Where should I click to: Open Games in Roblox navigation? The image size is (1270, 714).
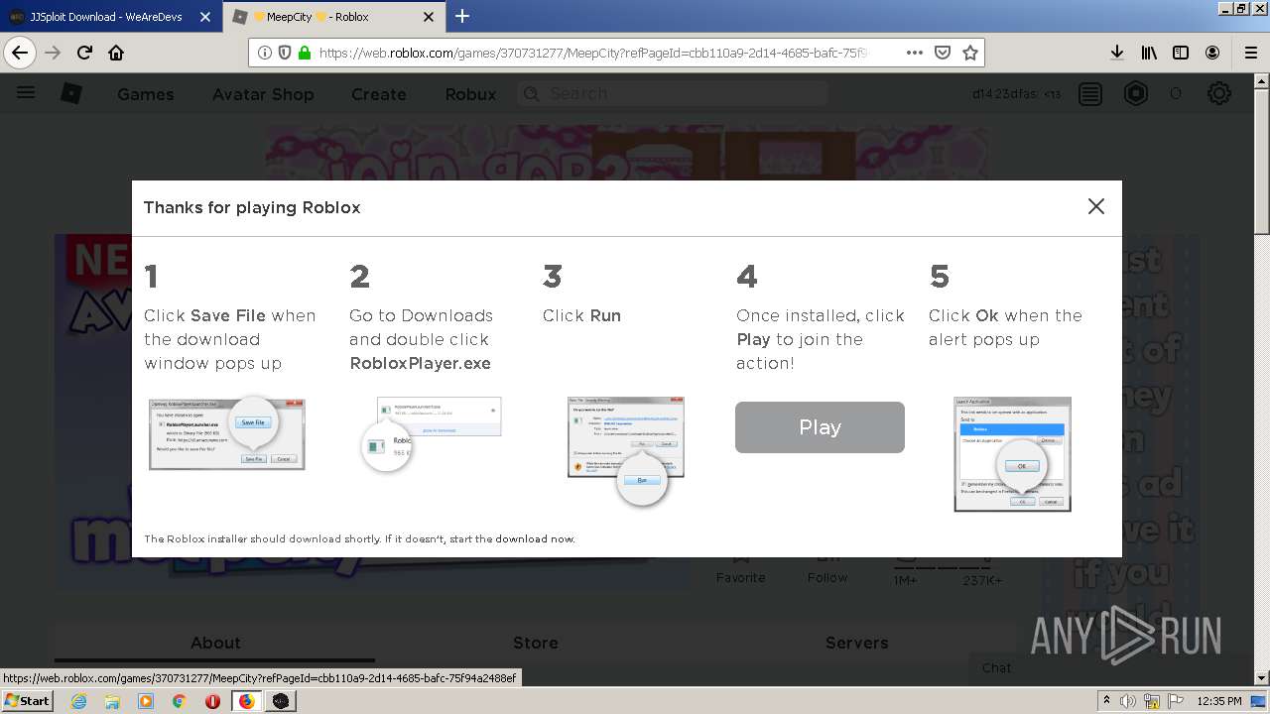point(146,94)
